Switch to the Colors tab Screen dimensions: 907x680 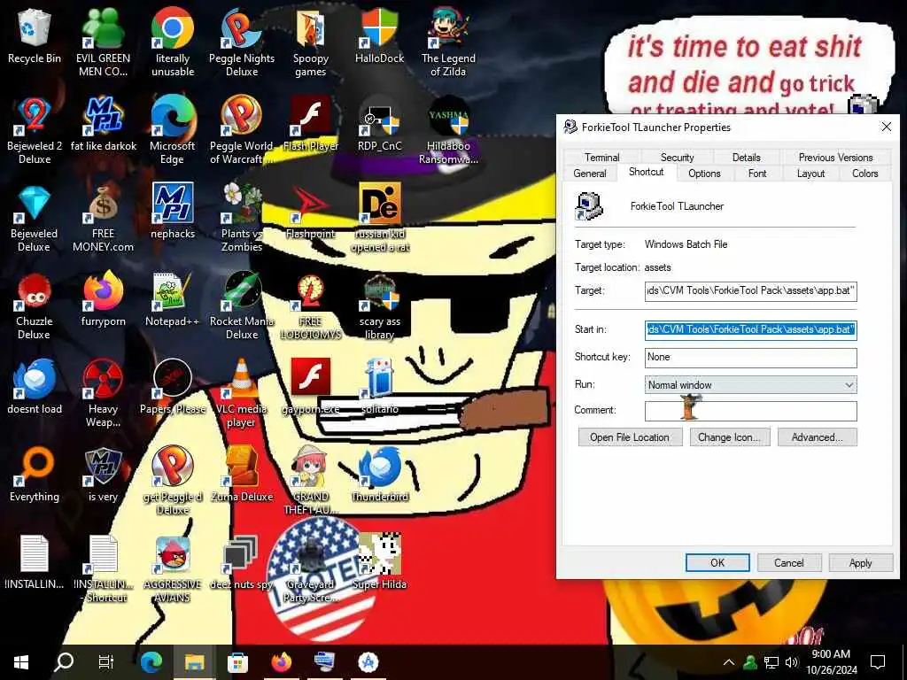(864, 174)
